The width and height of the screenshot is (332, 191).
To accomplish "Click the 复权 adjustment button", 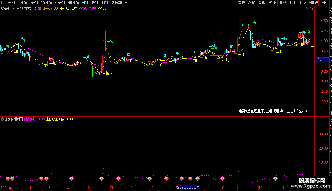I will point(242,3).
